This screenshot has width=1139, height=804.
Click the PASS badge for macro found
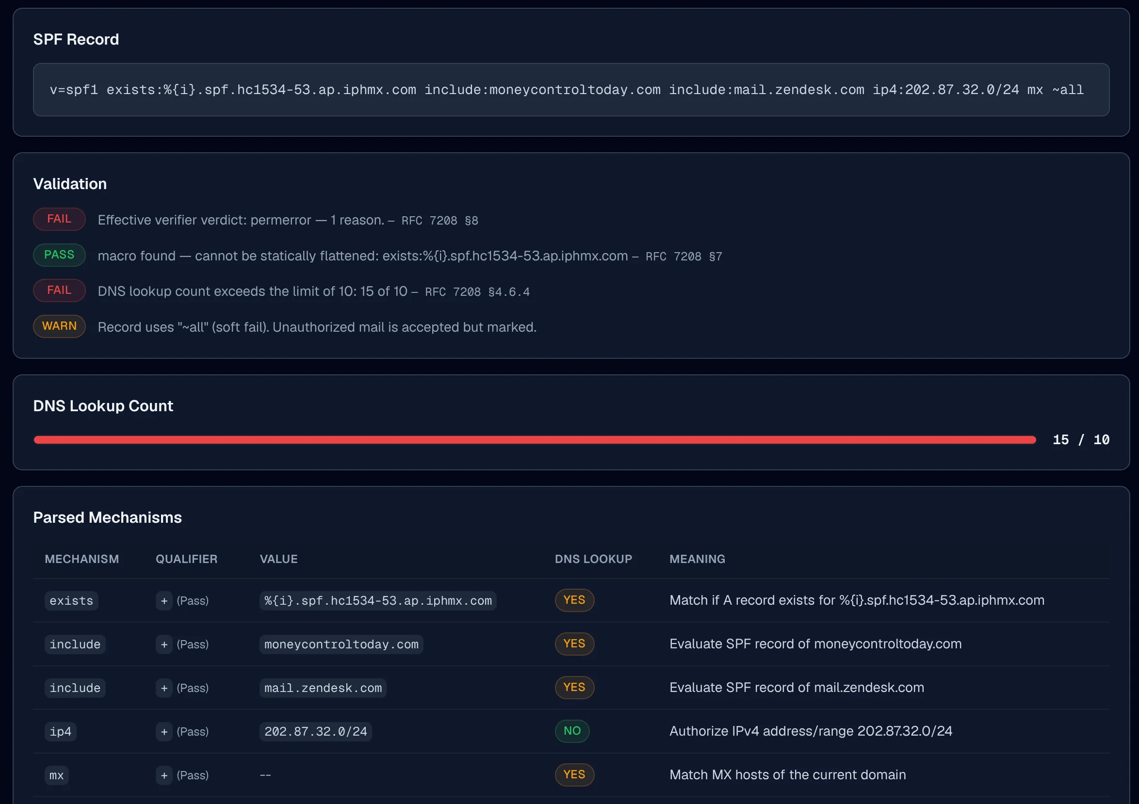[x=59, y=255]
